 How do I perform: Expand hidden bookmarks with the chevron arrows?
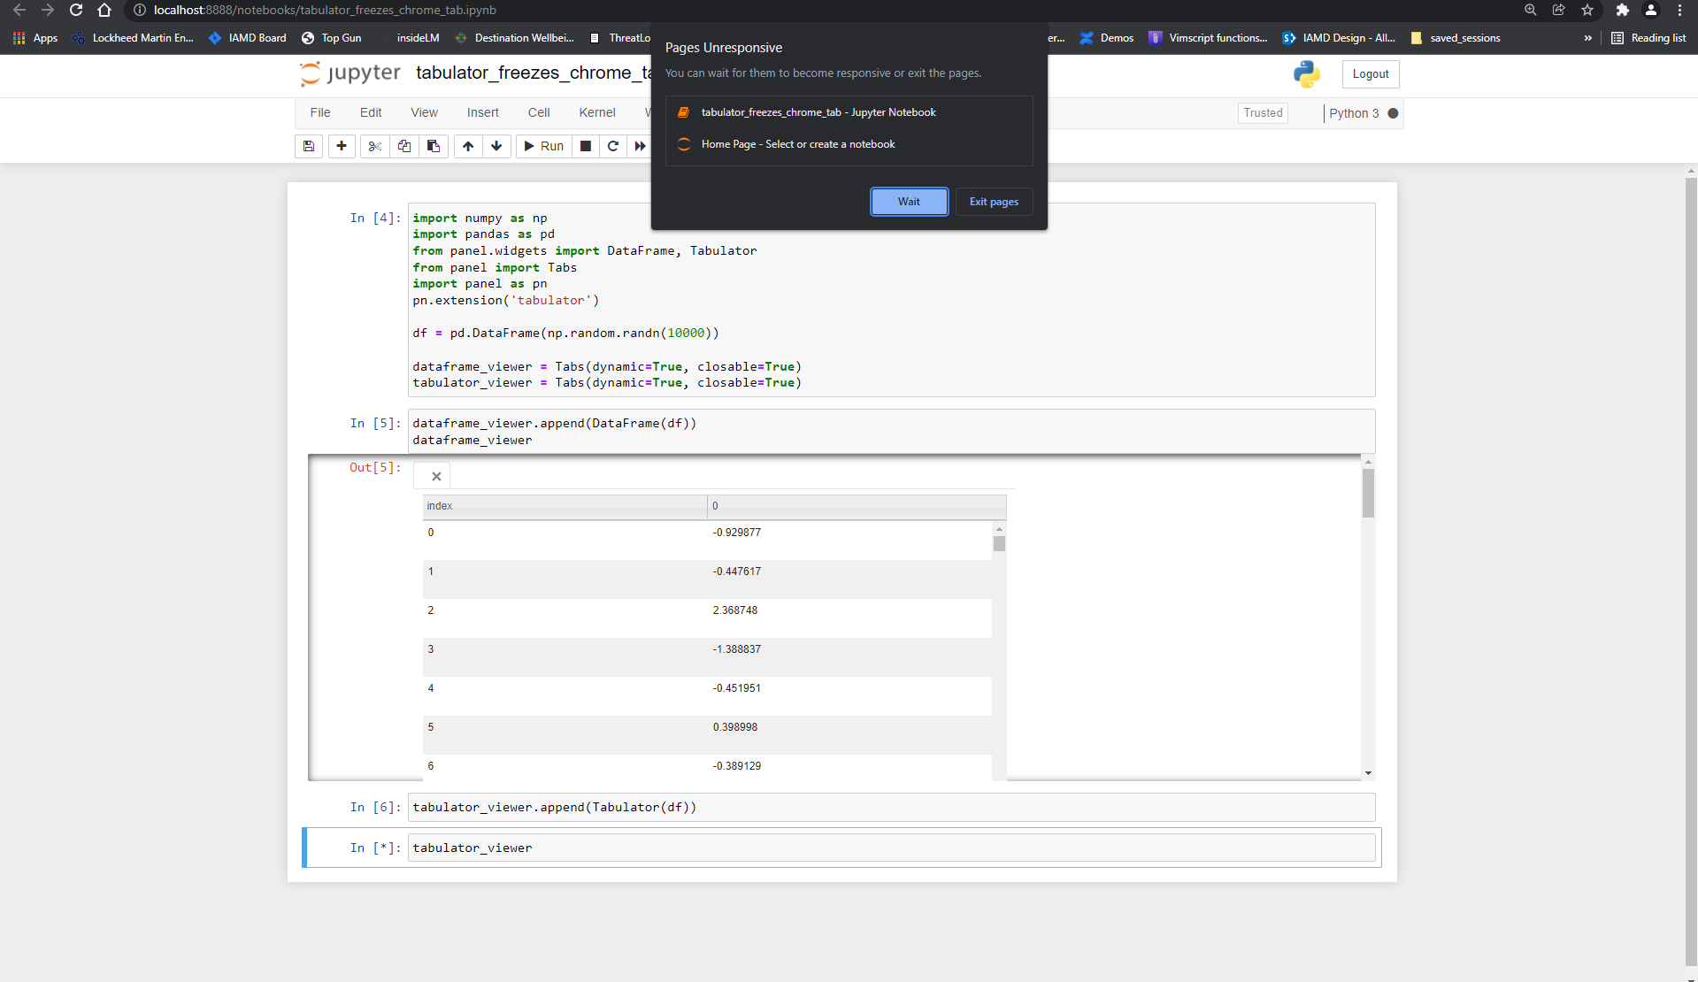coord(1588,37)
